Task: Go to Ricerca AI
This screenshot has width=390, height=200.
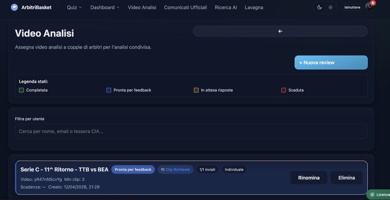Action: tap(226, 8)
